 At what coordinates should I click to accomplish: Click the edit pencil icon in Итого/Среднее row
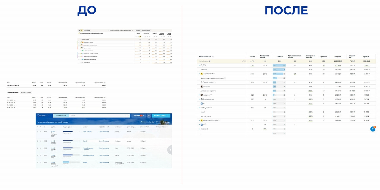[x=243, y=61]
